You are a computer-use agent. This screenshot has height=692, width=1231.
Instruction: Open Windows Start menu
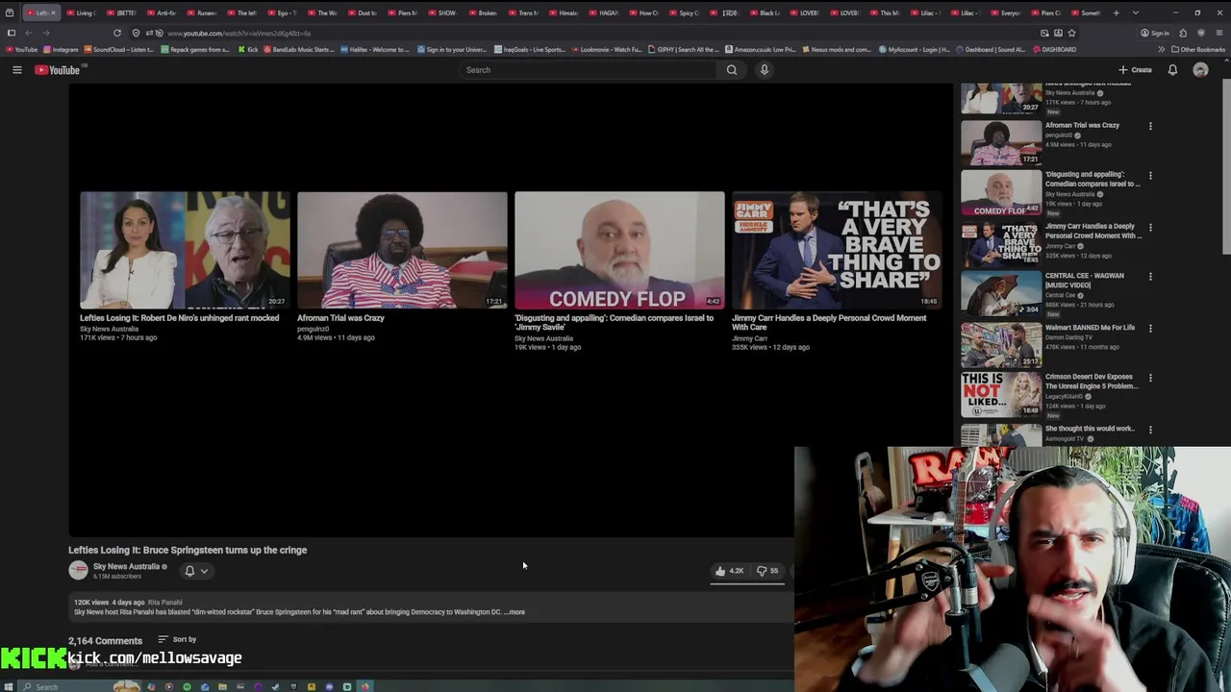[x=11, y=686]
